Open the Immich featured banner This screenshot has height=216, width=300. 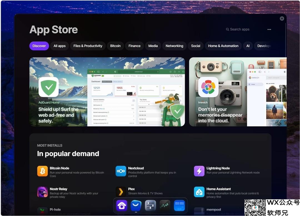238,92
